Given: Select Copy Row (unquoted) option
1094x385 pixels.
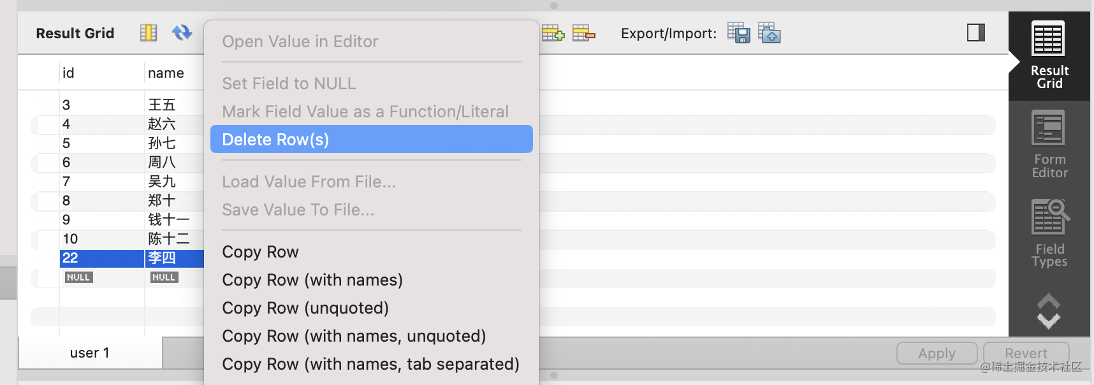Looking at the screenshot, I should point(305,308).
